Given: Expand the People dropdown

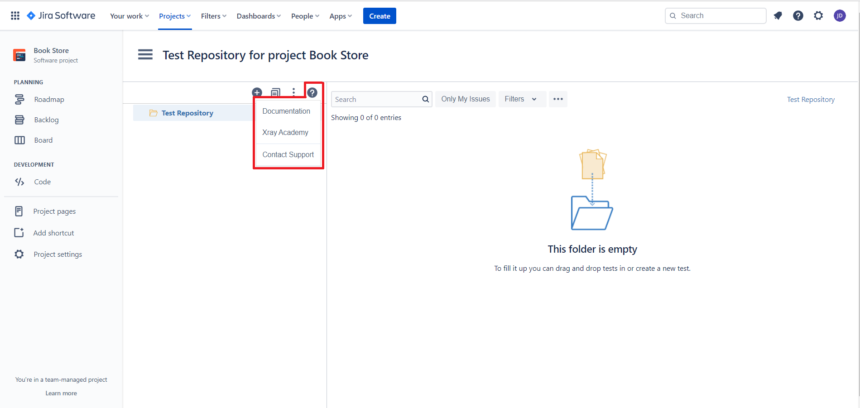Looking at the screenshot, I should click(x=305, y=16).
